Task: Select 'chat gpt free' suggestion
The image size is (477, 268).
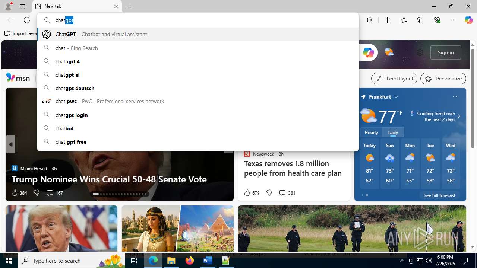Action: [198, 142]
